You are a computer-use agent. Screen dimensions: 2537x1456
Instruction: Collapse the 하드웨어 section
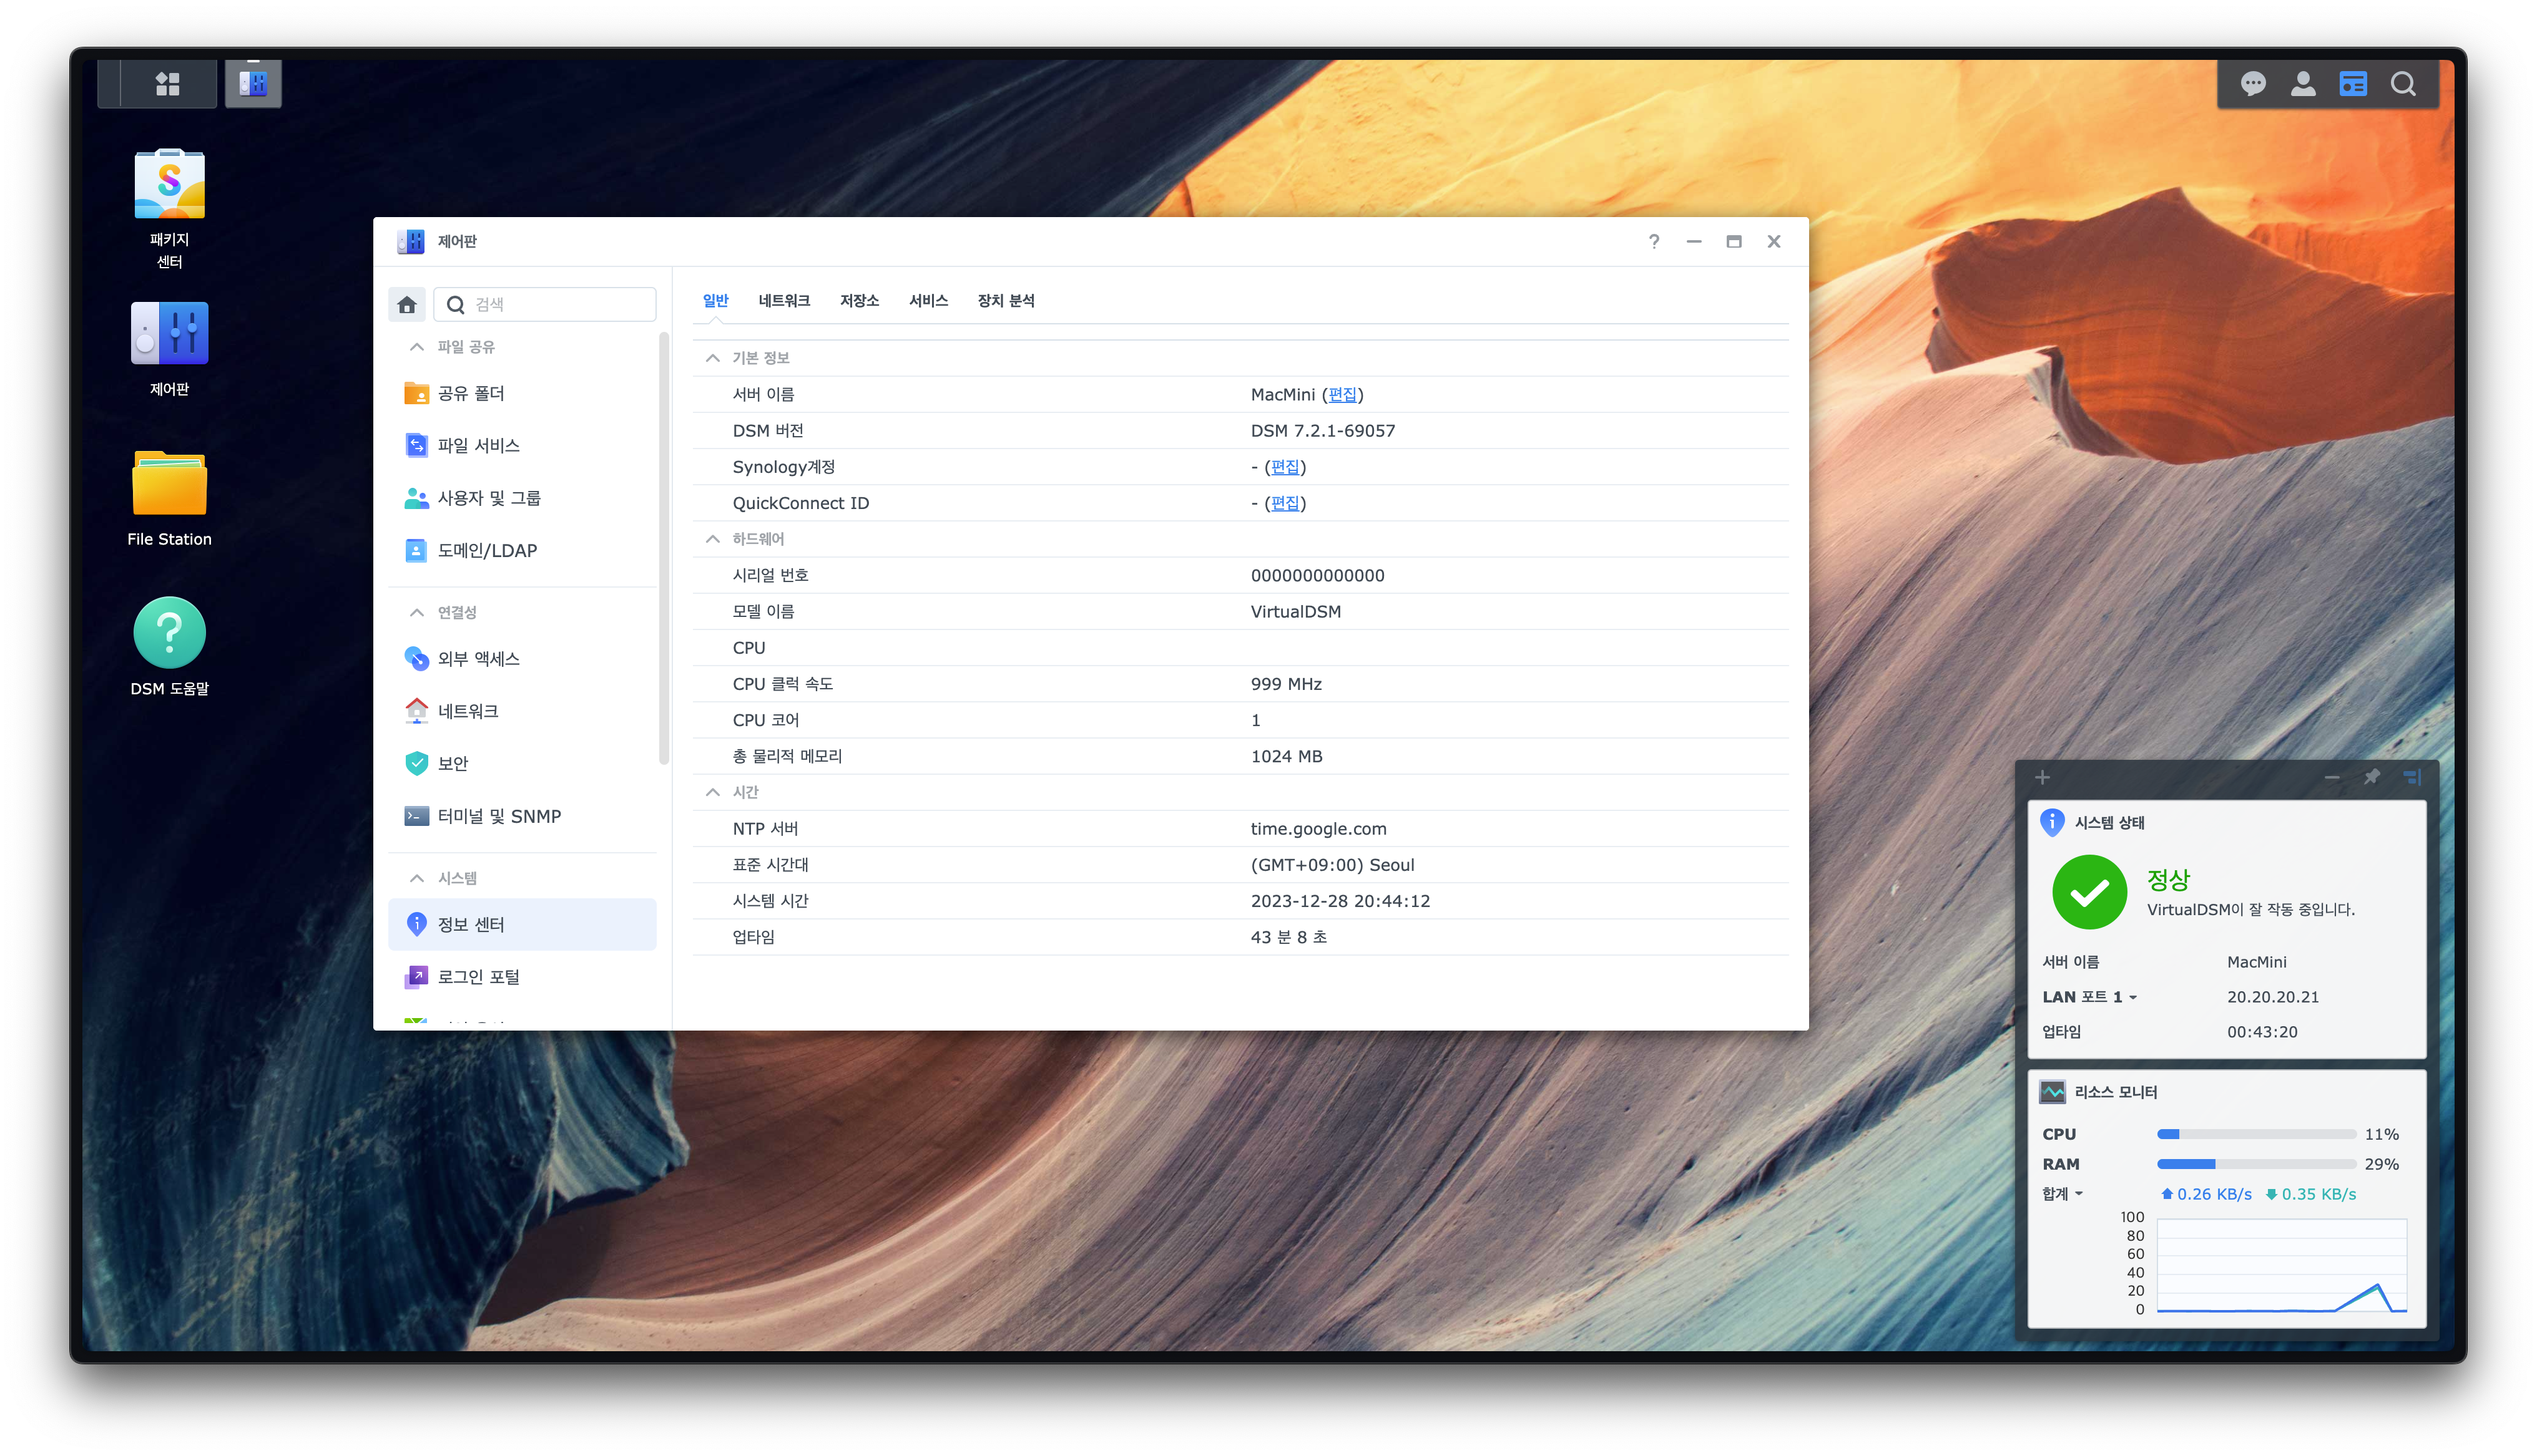[x=712, y=538]
